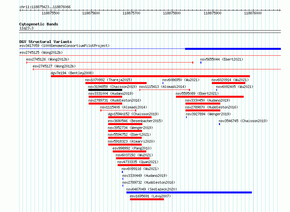Click nsv3330450 (Audano2019) label

coord(208,100)
